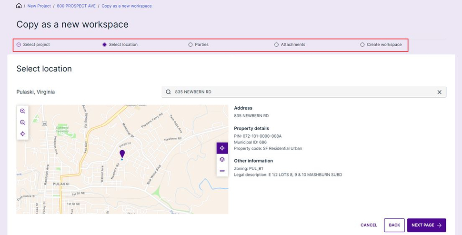Screen dimensions: 462x235
Task: Open the New Project breadcrumb link
Action: coord(39,6)
